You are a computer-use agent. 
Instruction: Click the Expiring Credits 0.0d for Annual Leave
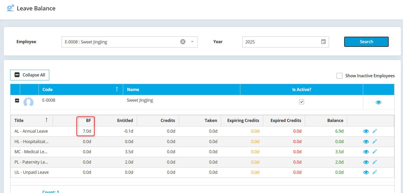coord(255,131)
